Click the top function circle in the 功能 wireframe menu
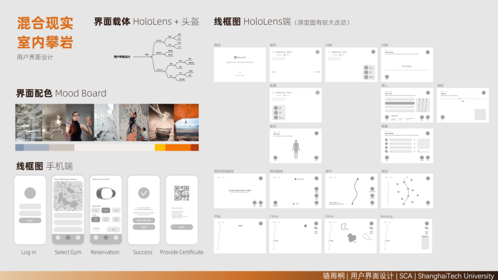Screen dimensions: 498x280 [366, 68]
